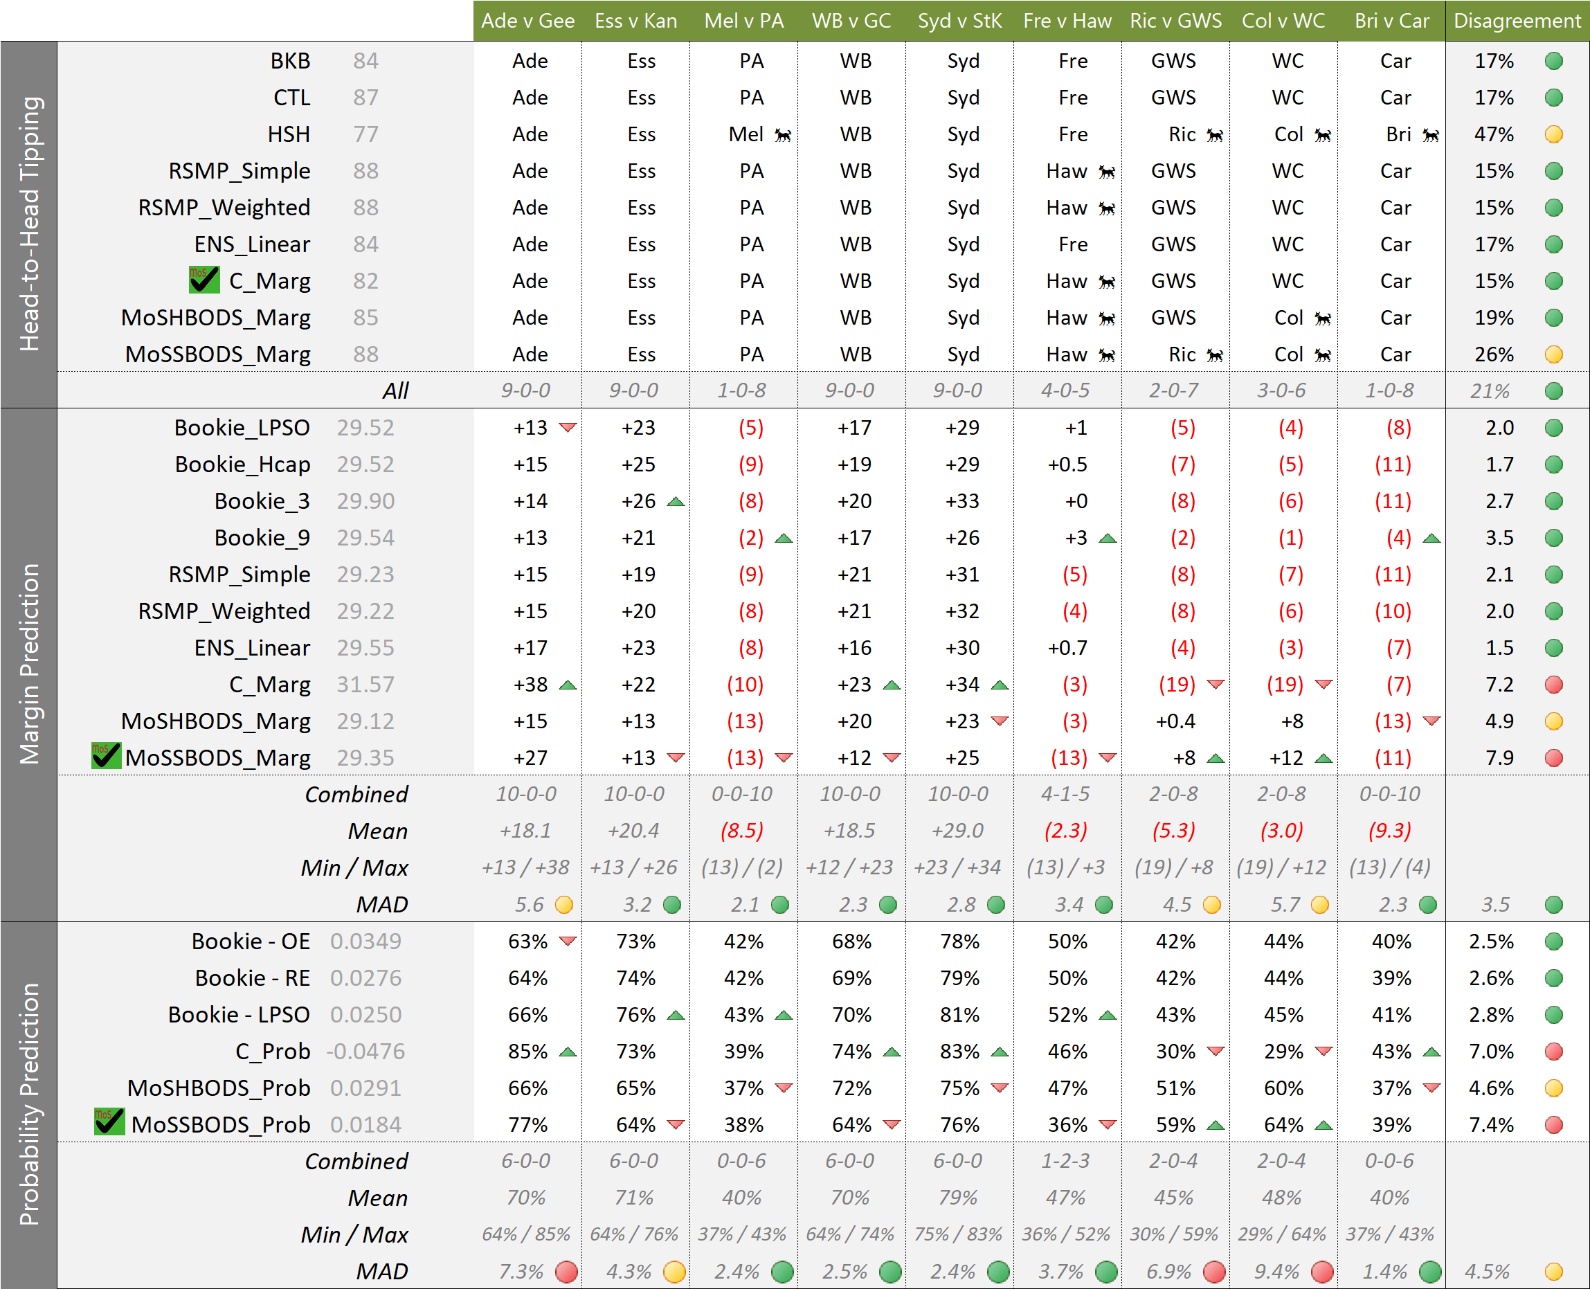Click the red disagreement dot for MoSSBODS_Marg margin row

(1553, 758)
